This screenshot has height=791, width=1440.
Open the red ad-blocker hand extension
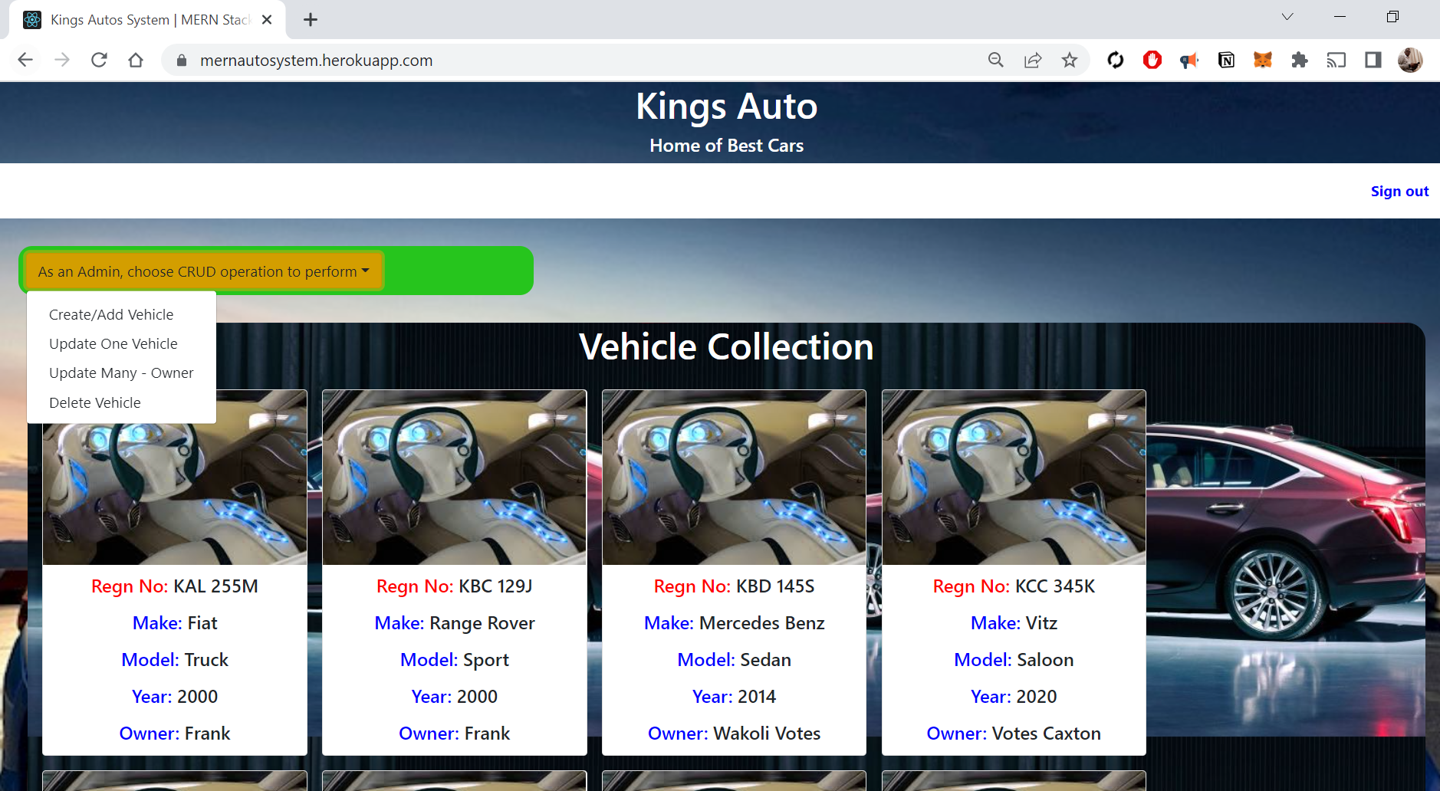point(1152,60)
